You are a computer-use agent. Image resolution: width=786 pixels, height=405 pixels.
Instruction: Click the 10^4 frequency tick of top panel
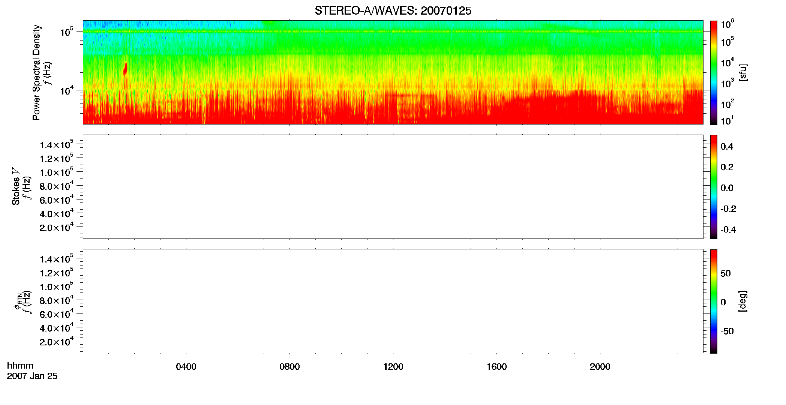[67, 90]
